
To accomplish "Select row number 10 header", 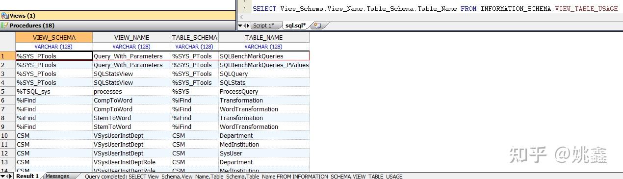I will point(8,135).
